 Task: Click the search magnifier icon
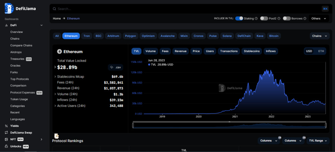(x=54, y=9)
